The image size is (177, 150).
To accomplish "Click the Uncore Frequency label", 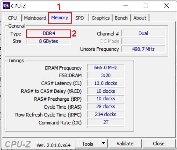I will click(x=99, y=49).
